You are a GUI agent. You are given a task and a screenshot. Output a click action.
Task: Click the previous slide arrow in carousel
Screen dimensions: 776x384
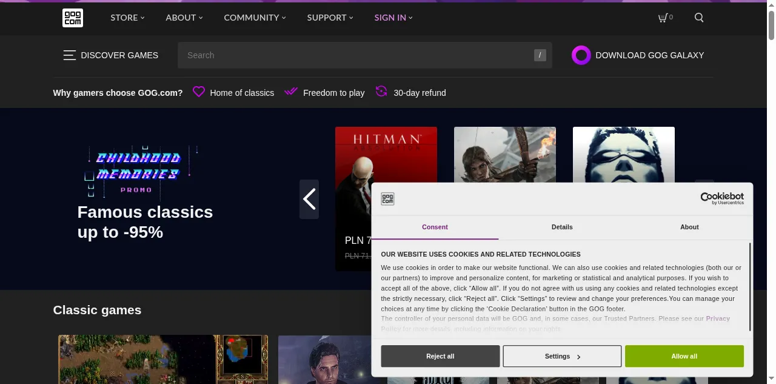click(309, 199)
